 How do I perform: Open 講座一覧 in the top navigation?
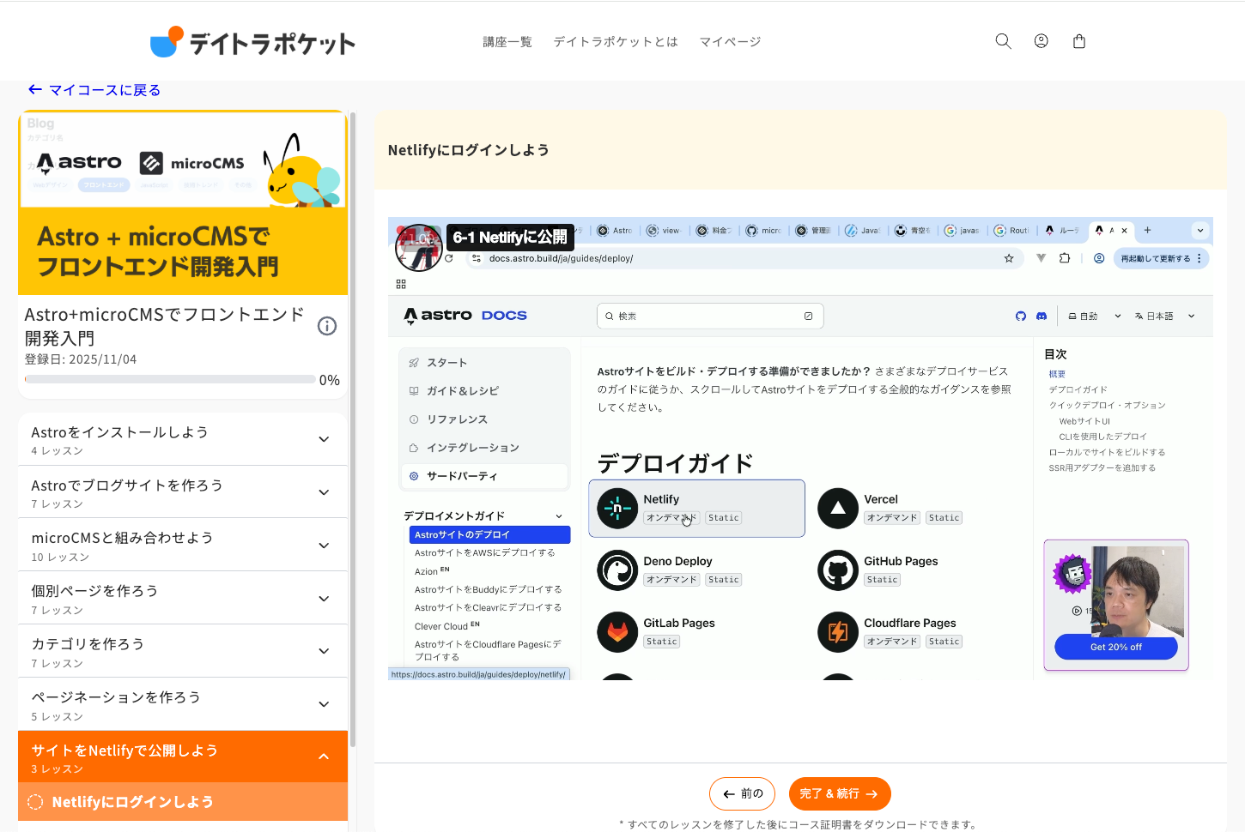click(507, 41)
